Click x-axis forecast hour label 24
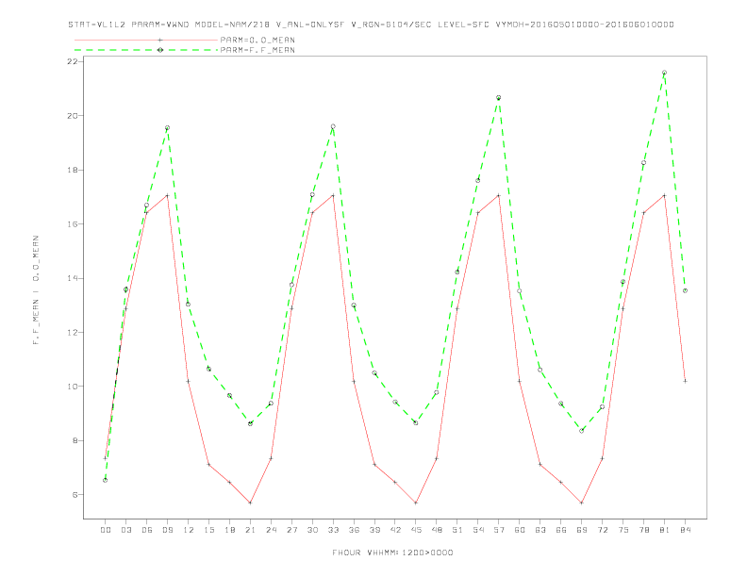 (x=271, y=530)
